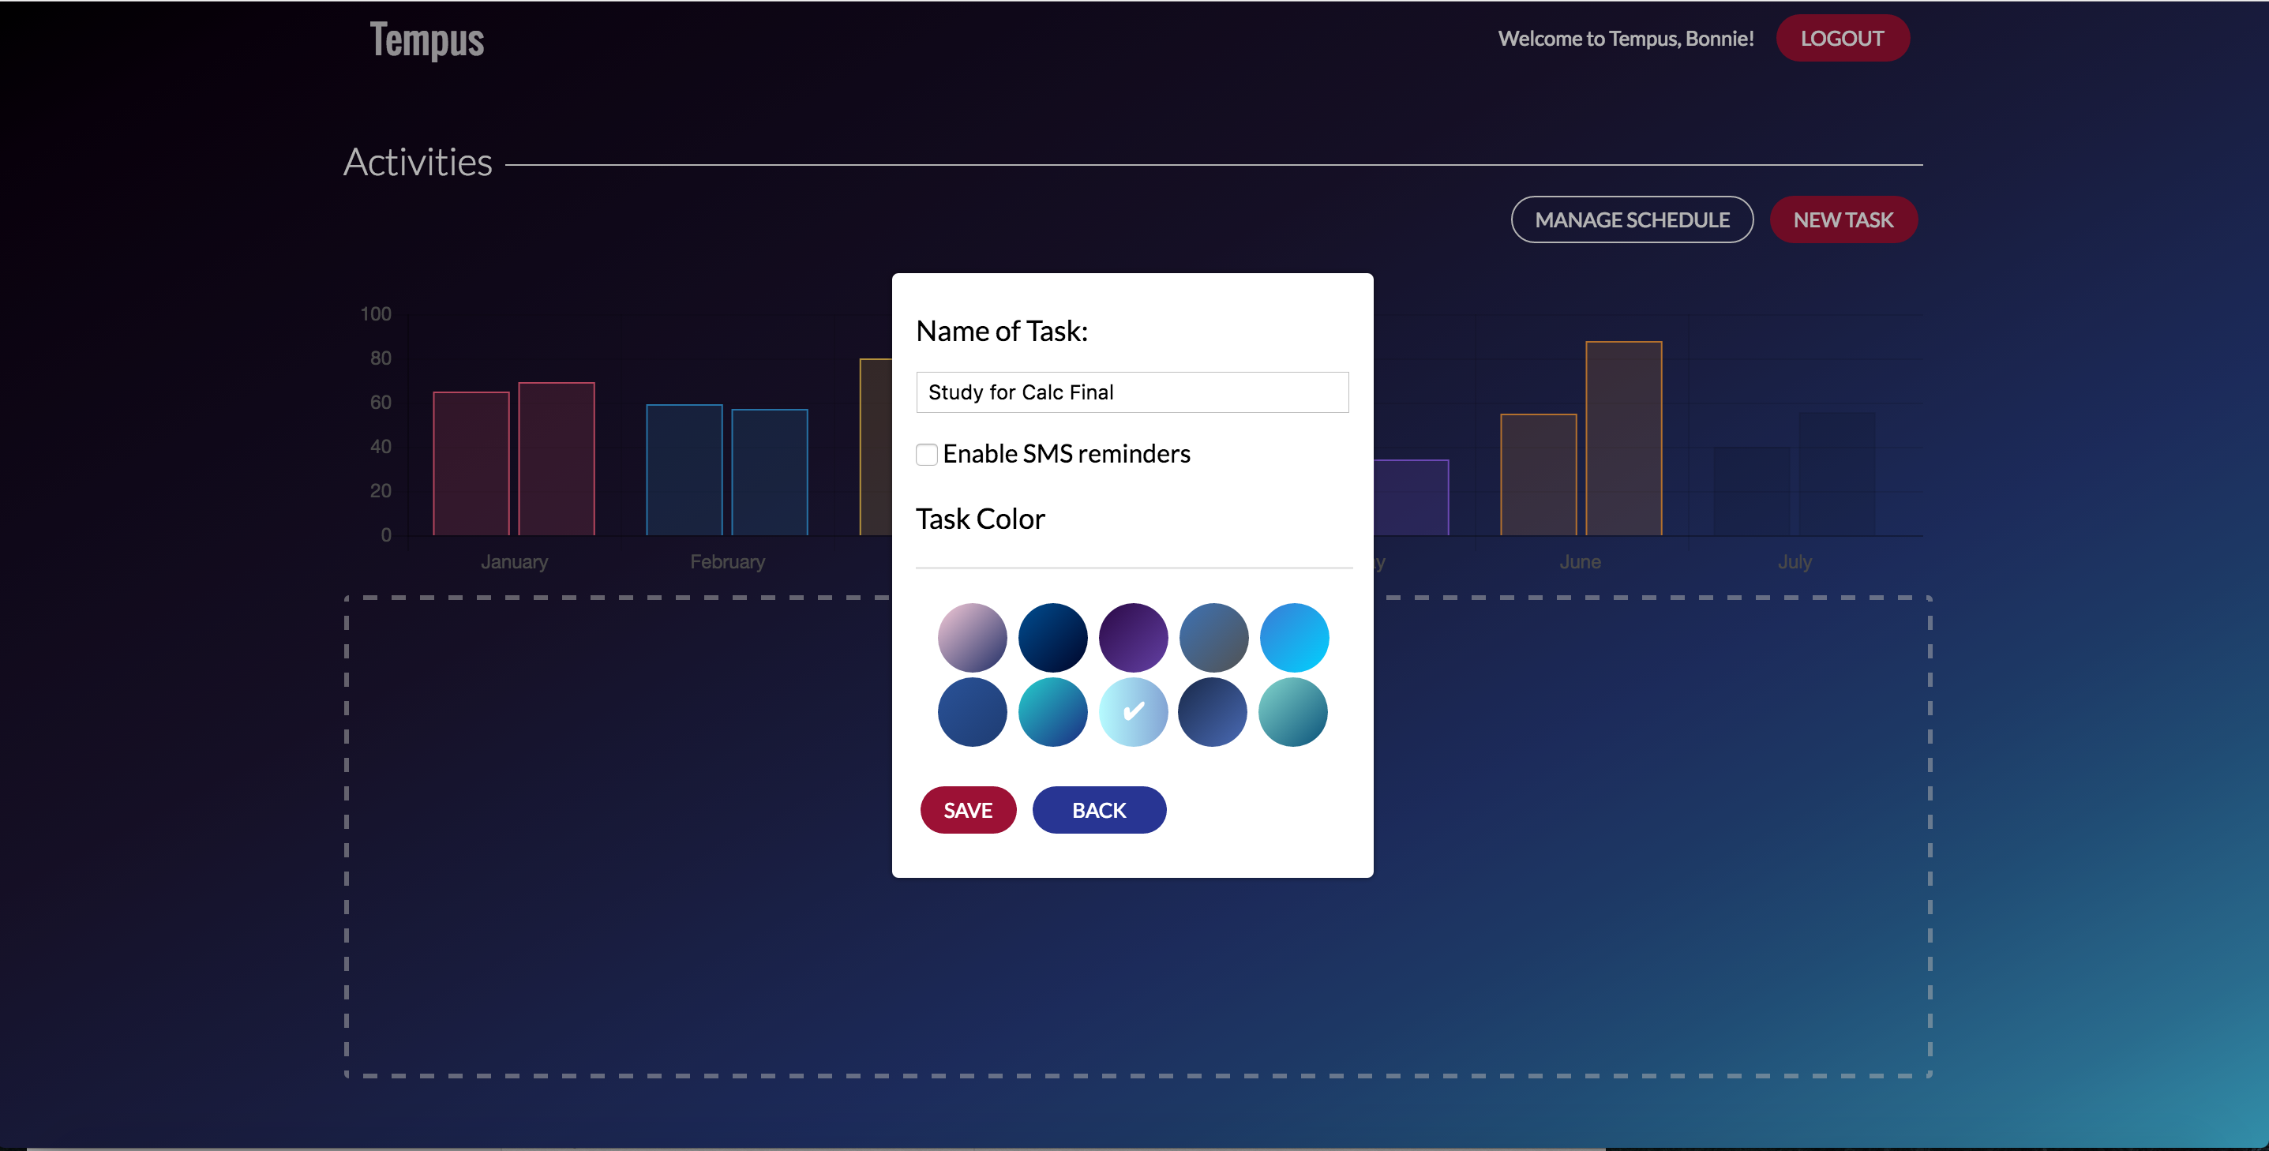Image resolution: width=2269 pixels, height=1151 pixels.
Task: Select the solid royal blue swatch
Action: [x=972, y=711]
